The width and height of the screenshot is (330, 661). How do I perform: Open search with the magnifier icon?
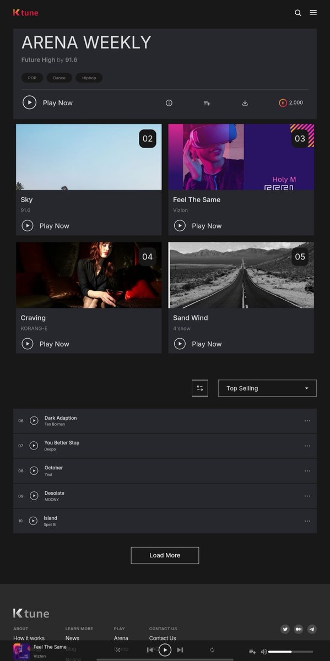(298, 13)
